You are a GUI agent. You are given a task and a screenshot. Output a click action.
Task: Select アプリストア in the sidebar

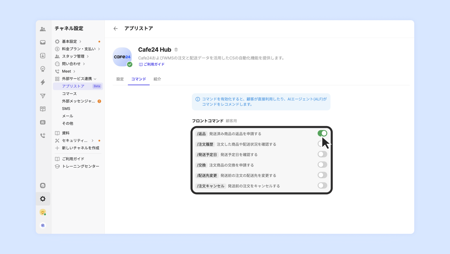78,86
